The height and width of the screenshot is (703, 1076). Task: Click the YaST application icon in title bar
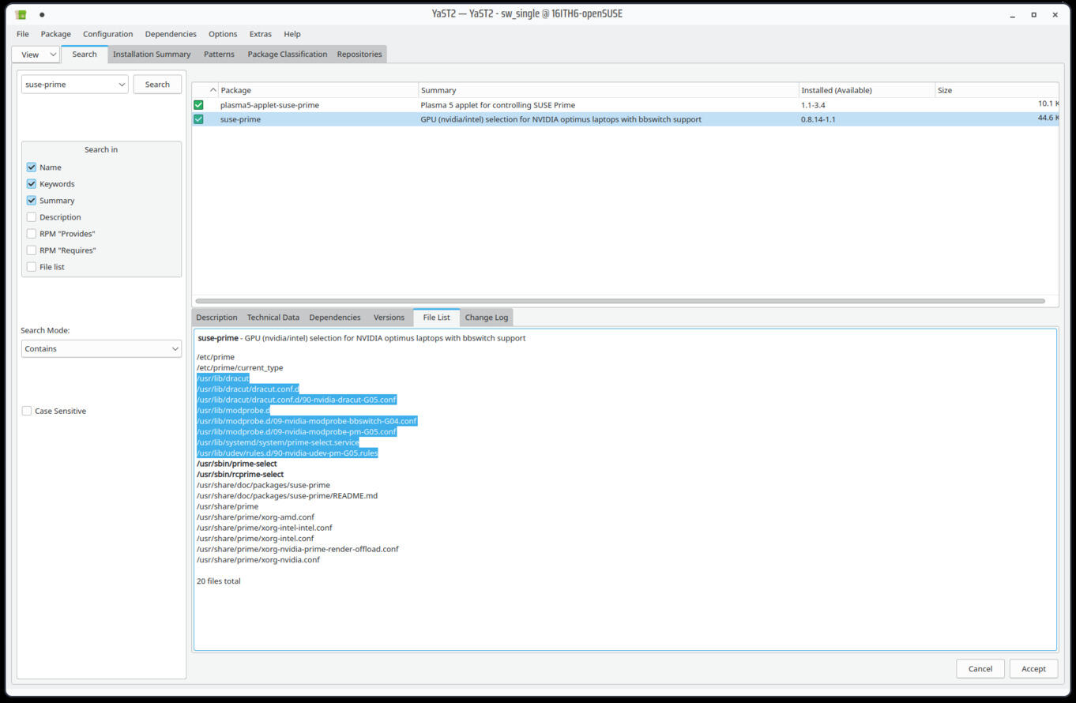21,14
